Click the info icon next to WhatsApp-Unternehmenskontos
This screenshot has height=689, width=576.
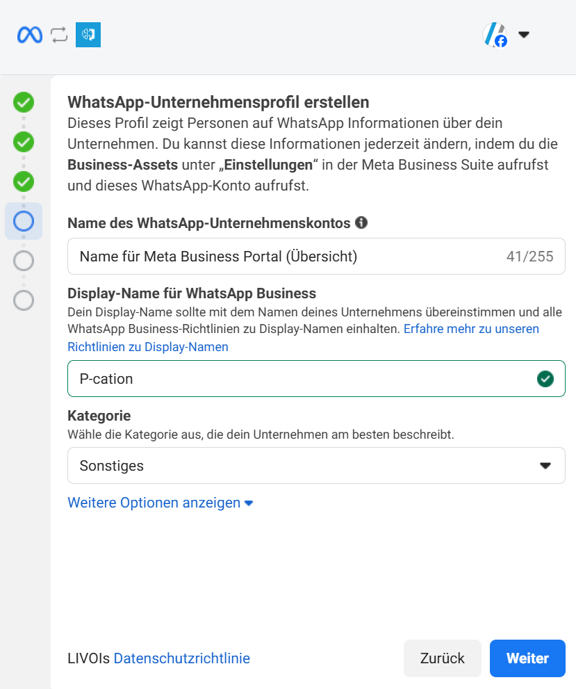click(x=361, y=222)
